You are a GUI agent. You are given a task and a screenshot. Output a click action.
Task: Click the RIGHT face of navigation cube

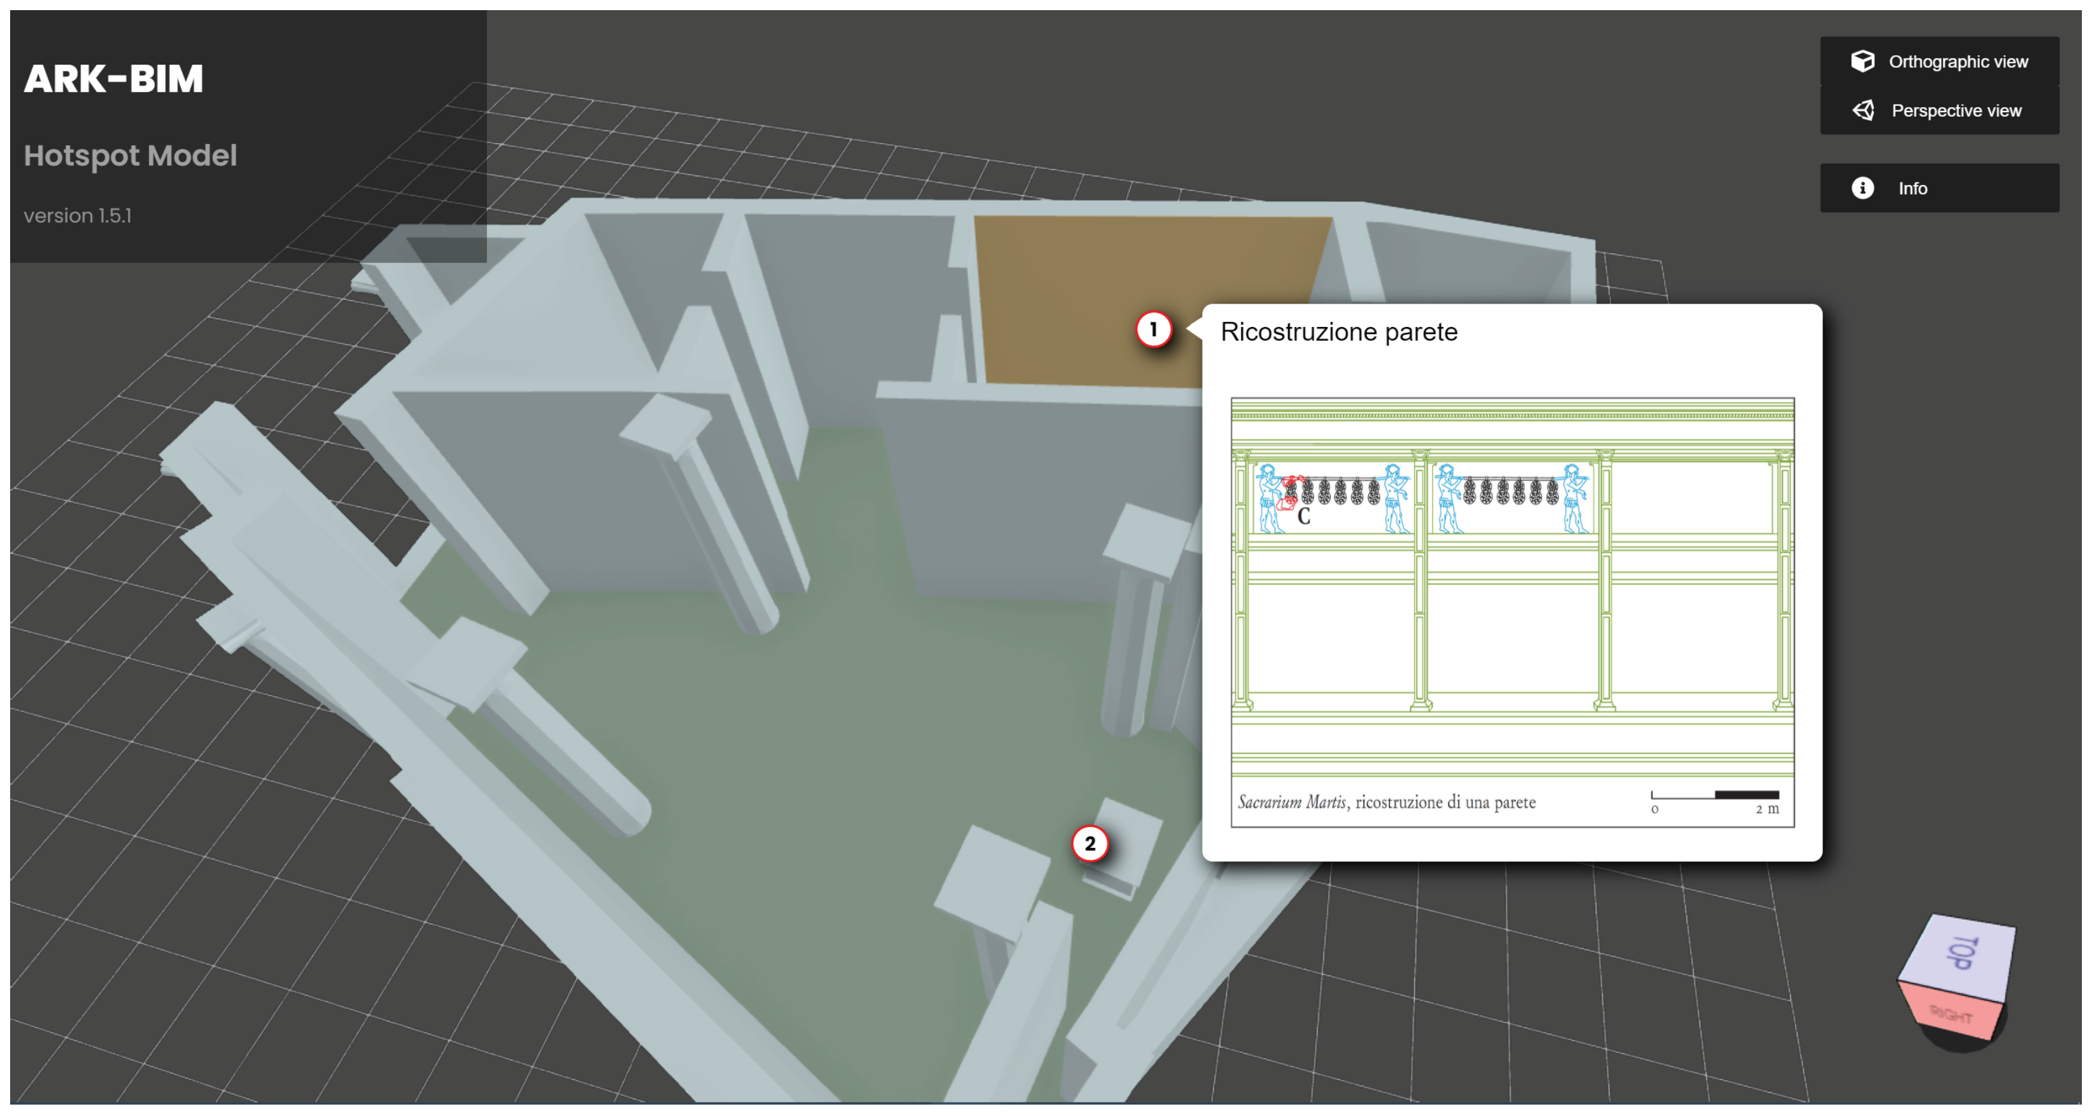pos(1950,1014)
